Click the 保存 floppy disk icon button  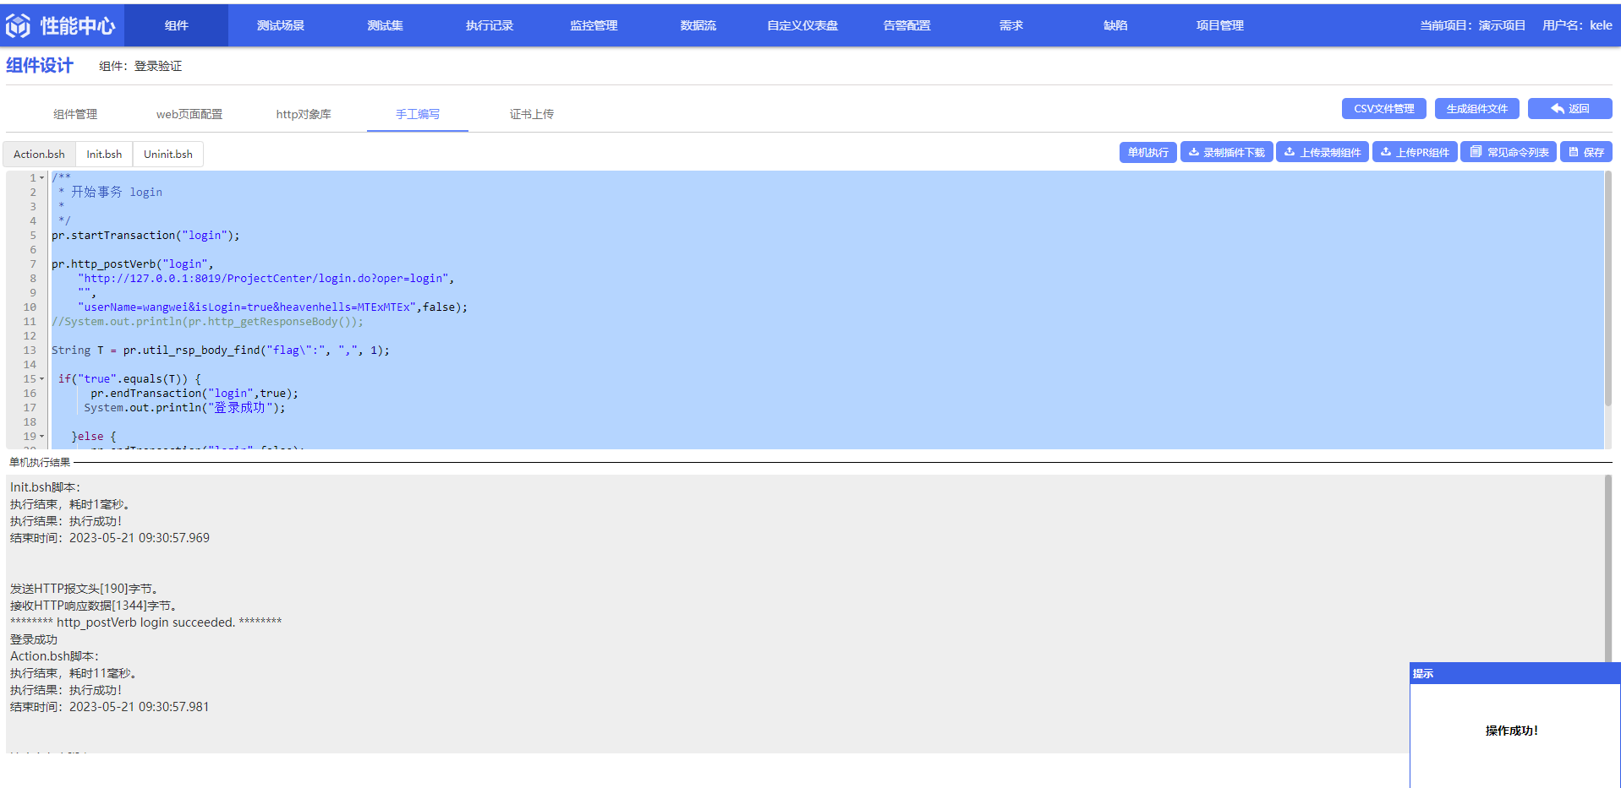tap(1586, 152)
